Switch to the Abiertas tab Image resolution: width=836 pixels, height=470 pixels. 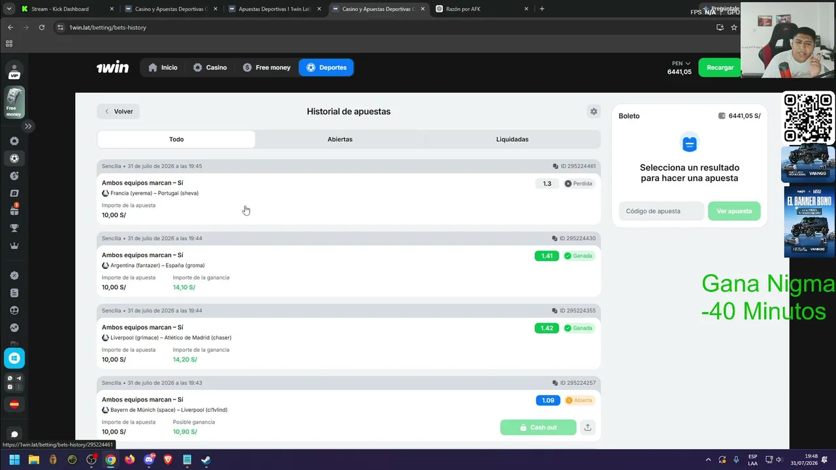click(x=340, y=139)
